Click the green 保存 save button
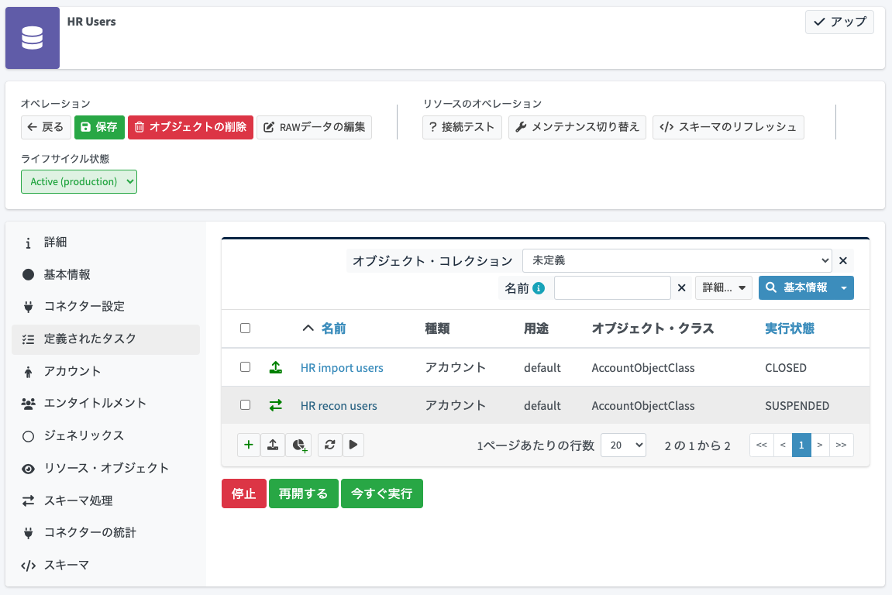The height and width of the screenshot is (595, 892). pos(99,127)
